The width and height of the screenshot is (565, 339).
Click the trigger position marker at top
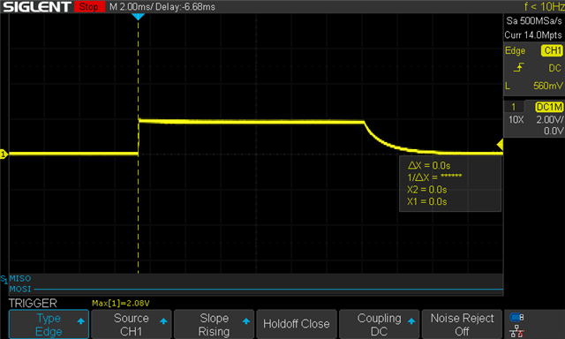pyautogui.click(x=138, y=17)
